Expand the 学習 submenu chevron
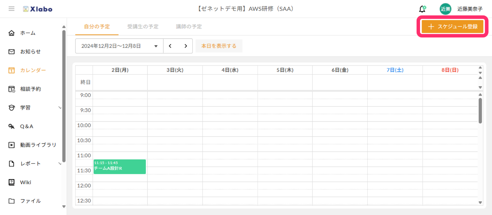This screenshot has width=492, height=215. 59,108
